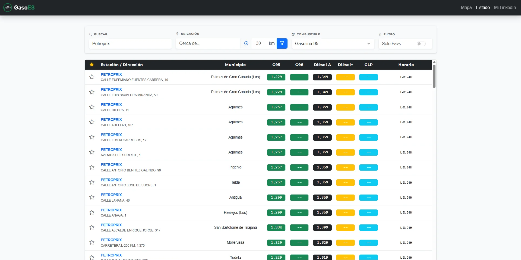The image size is (521, 260).
Task: Open the Gasolina 95 fuel dropdown
Action: pos(333,44)
